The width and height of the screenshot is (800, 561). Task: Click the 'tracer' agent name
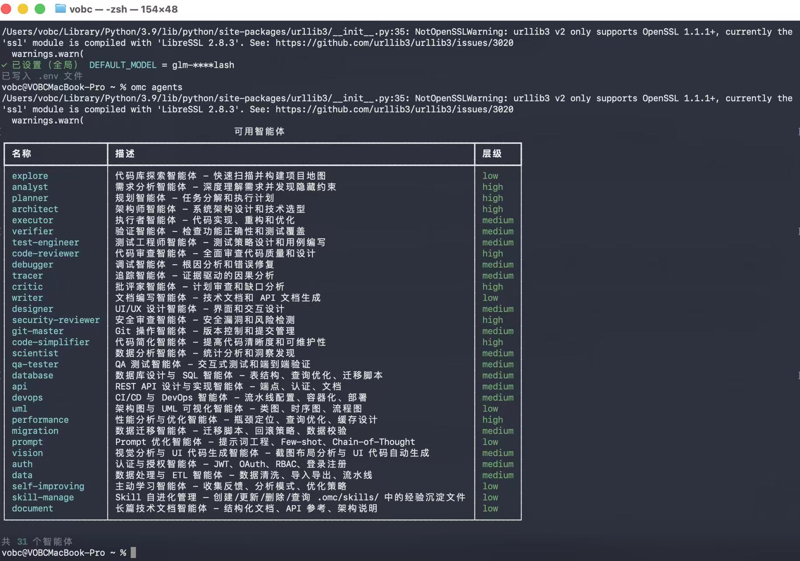pyautogui.click(x=27, y=276)
